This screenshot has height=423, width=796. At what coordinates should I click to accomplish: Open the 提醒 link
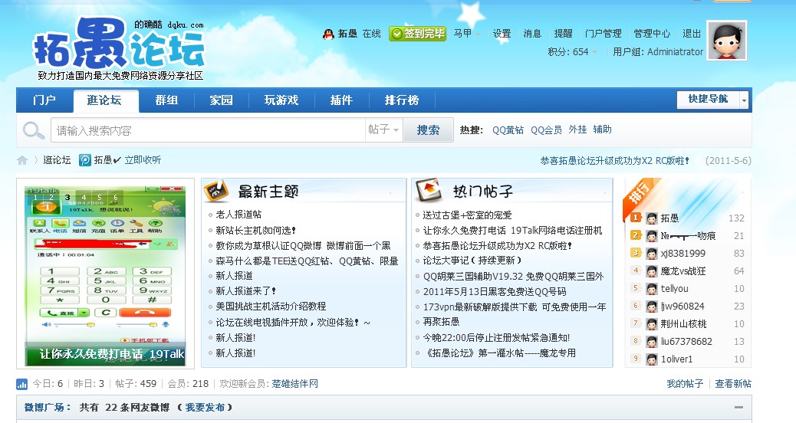(x=563, y=34)
